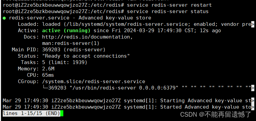
Task: Click the truncation arrow on the Loaded line
Action: 253,24
